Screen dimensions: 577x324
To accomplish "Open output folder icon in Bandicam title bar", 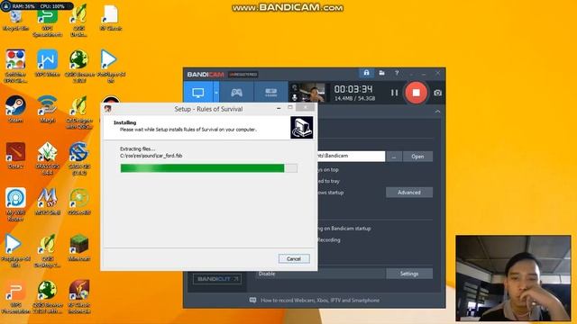I will coord(382,73).
